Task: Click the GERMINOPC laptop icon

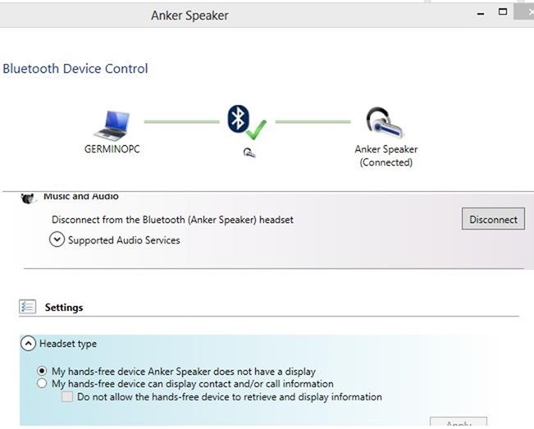Action: tap(112, 126)
